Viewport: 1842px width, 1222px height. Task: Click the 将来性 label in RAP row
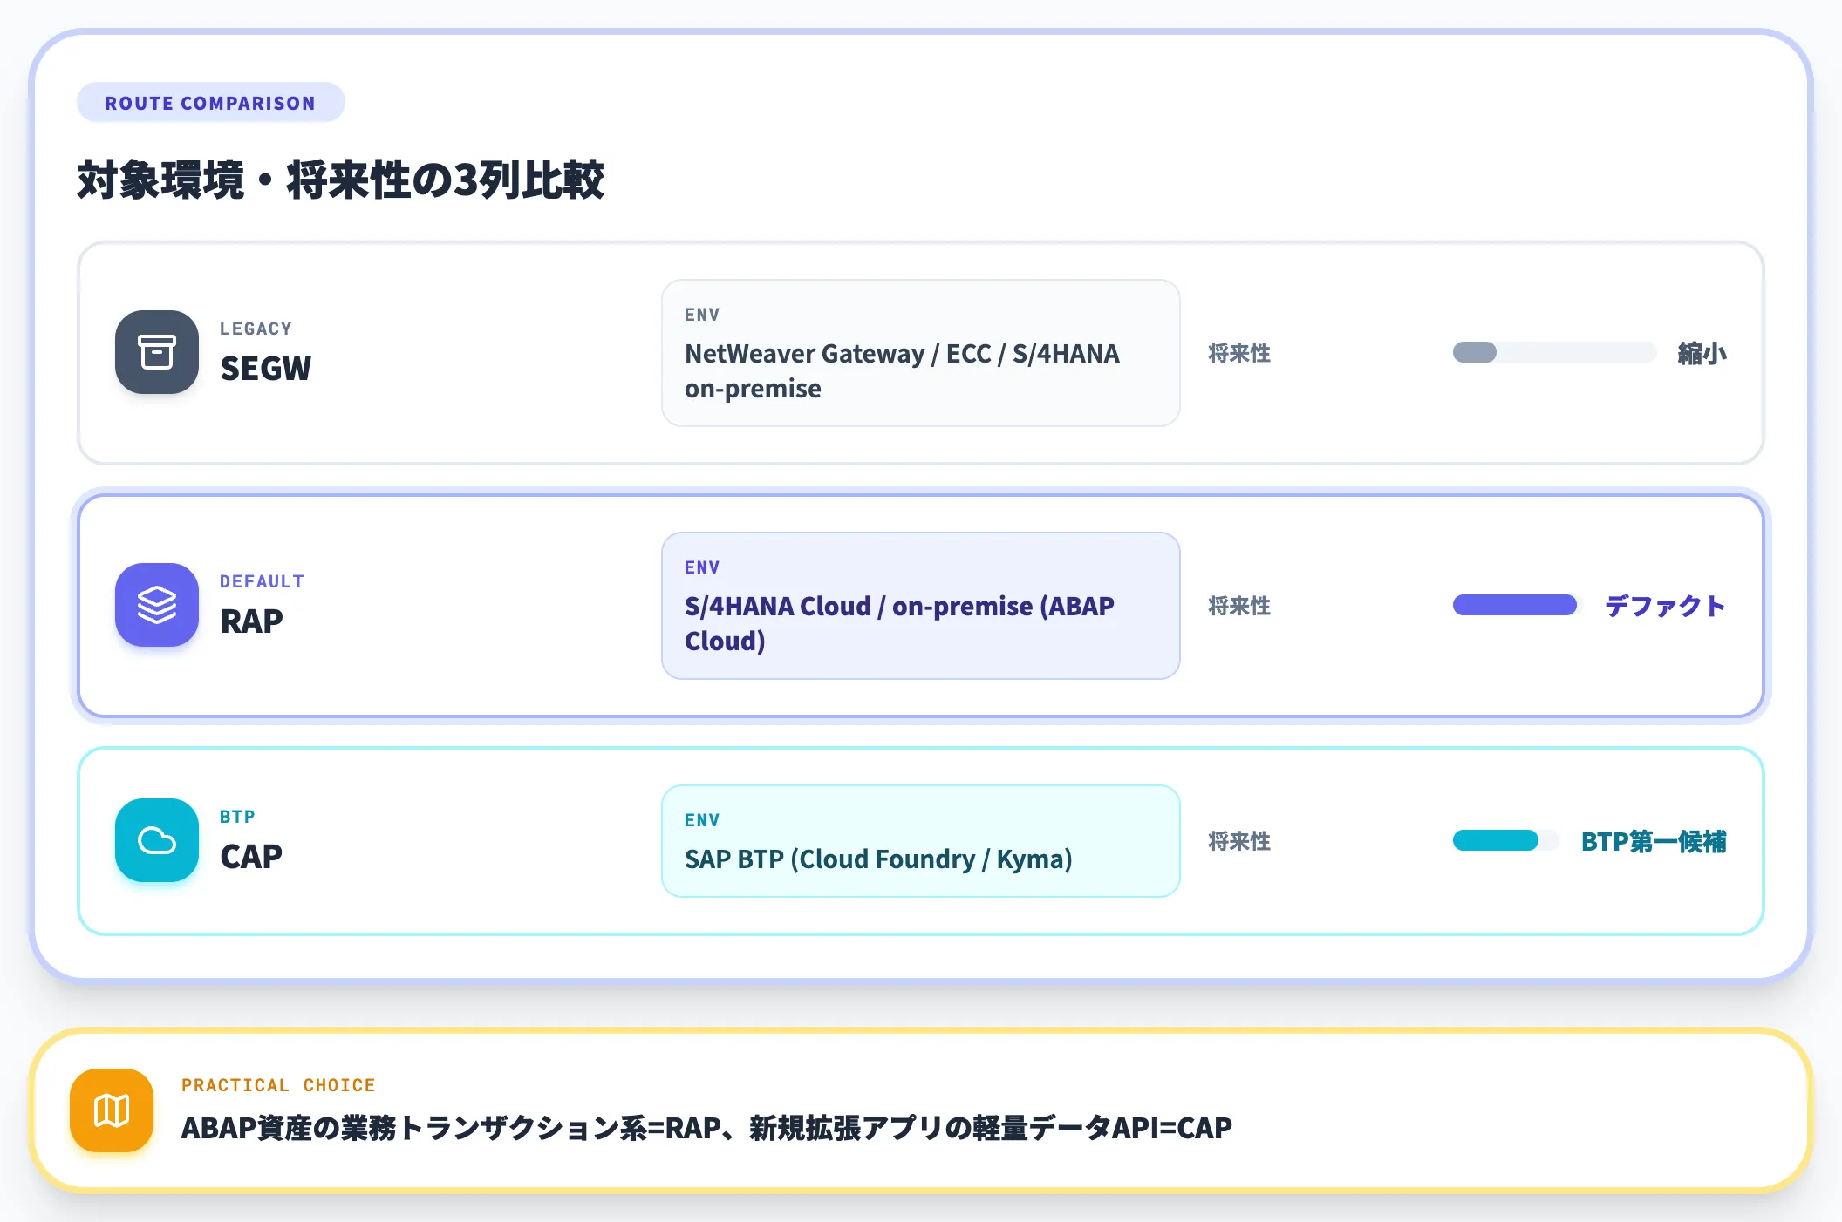(x=1239, y=606)
